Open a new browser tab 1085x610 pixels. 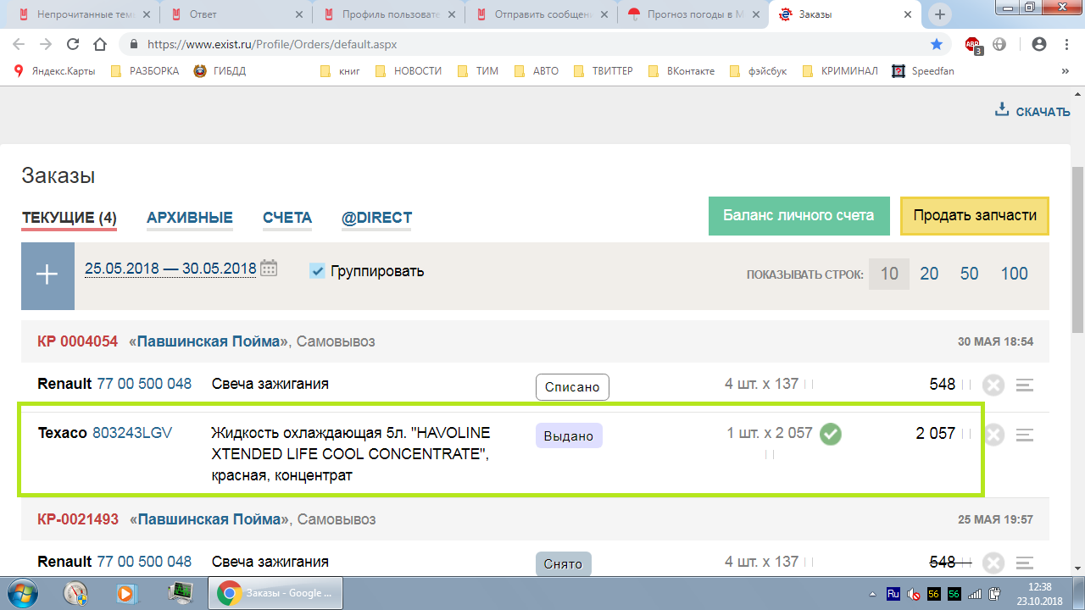939,14
